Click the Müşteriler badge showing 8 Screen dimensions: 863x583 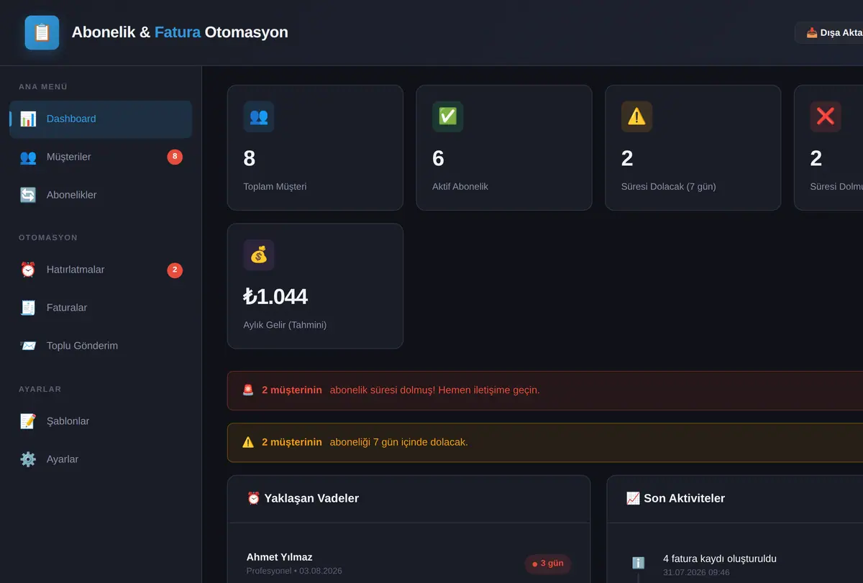tap(175, 157)
